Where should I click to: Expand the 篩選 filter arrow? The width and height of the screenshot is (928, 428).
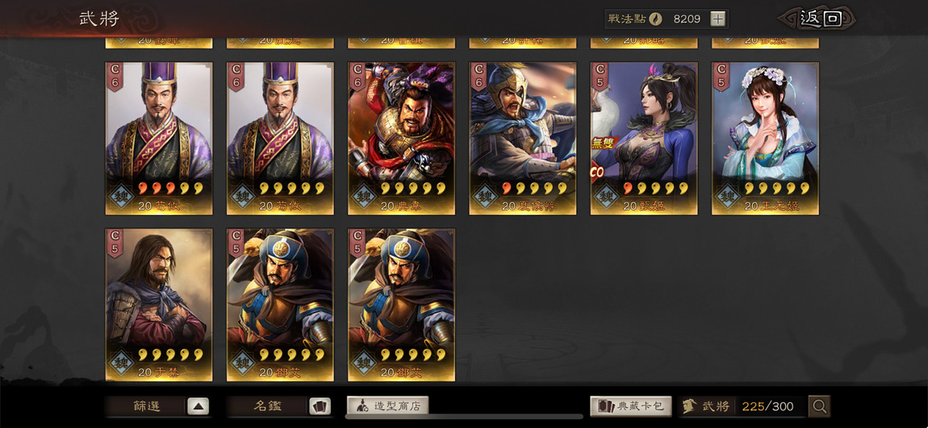pyautogui.click(x=199, y=406)
